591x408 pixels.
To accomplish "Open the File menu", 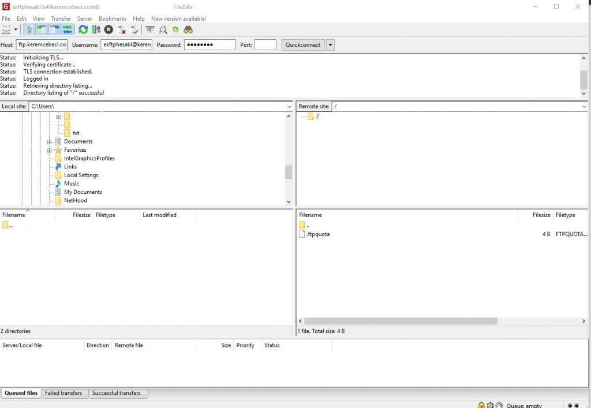I will [6, 18].
